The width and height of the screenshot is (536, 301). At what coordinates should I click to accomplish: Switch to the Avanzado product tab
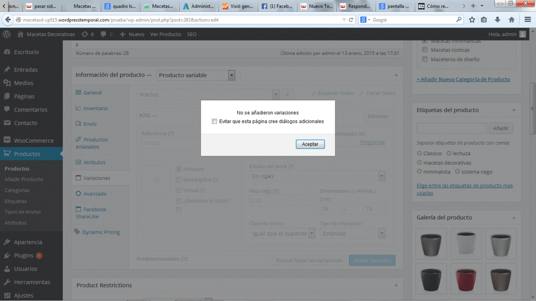click(x=95, y=194)
